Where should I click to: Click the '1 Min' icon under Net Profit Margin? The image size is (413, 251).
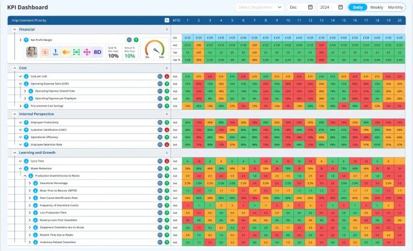pyautogui.click(x=56, y=52)
